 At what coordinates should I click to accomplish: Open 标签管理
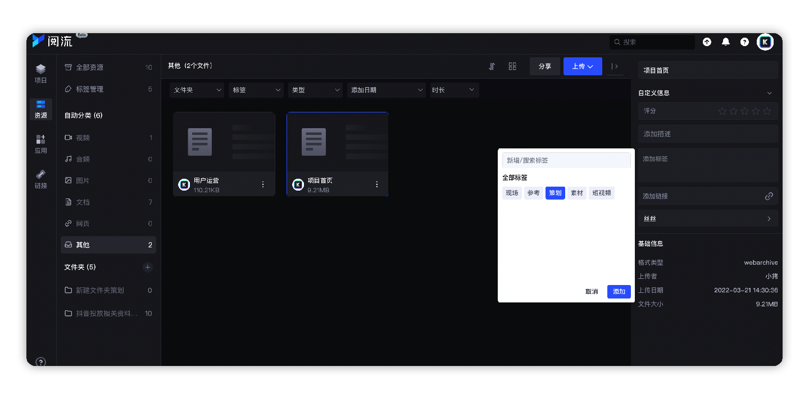108,89
